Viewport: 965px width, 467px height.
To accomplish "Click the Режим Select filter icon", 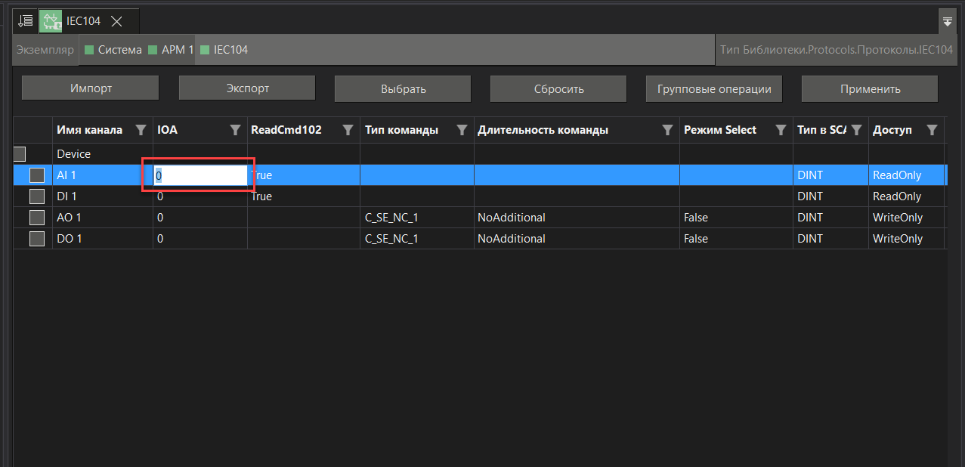I will pyautogui.click(x=781, y=130).
